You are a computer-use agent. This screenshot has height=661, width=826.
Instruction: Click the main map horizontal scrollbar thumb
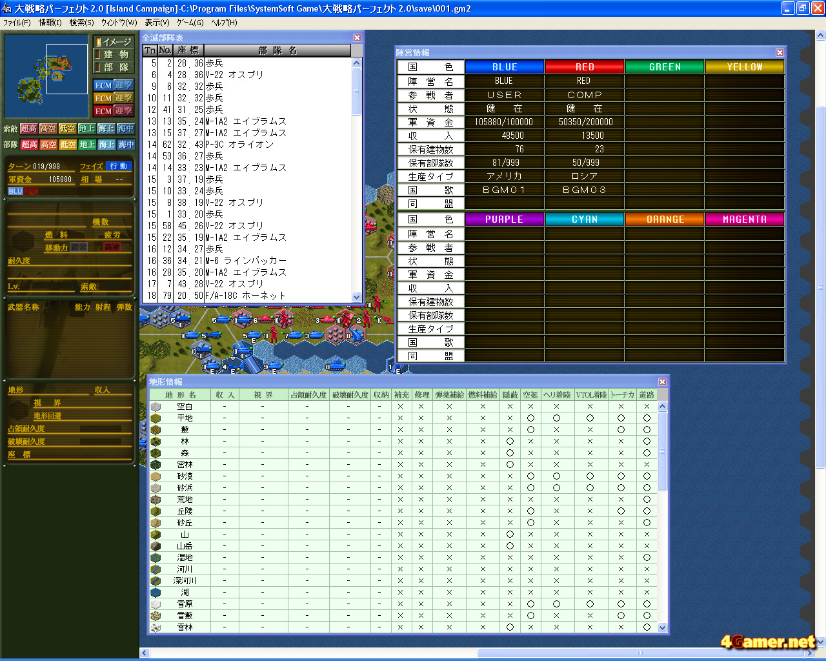pos(640,653)
